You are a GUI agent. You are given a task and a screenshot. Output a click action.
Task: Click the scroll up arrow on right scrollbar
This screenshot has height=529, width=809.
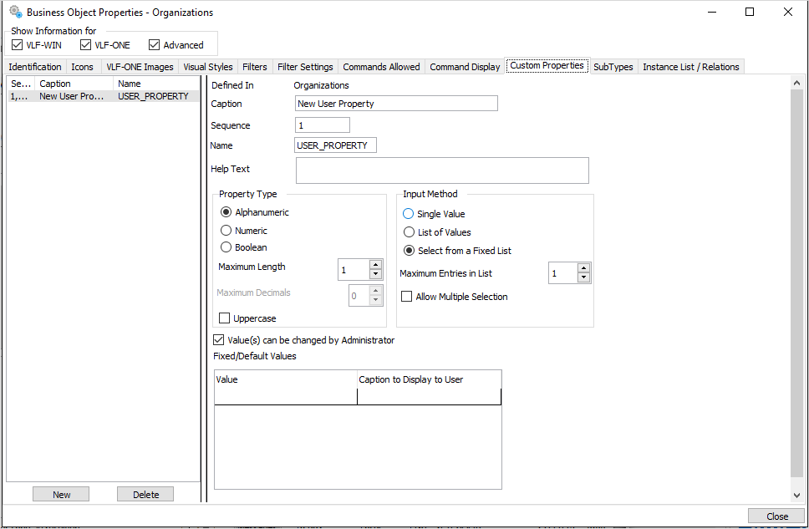(796, 83)
